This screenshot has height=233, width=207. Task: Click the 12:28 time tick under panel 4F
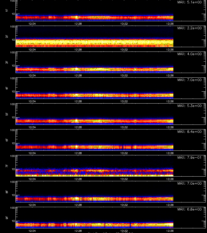tap(78, 101)
